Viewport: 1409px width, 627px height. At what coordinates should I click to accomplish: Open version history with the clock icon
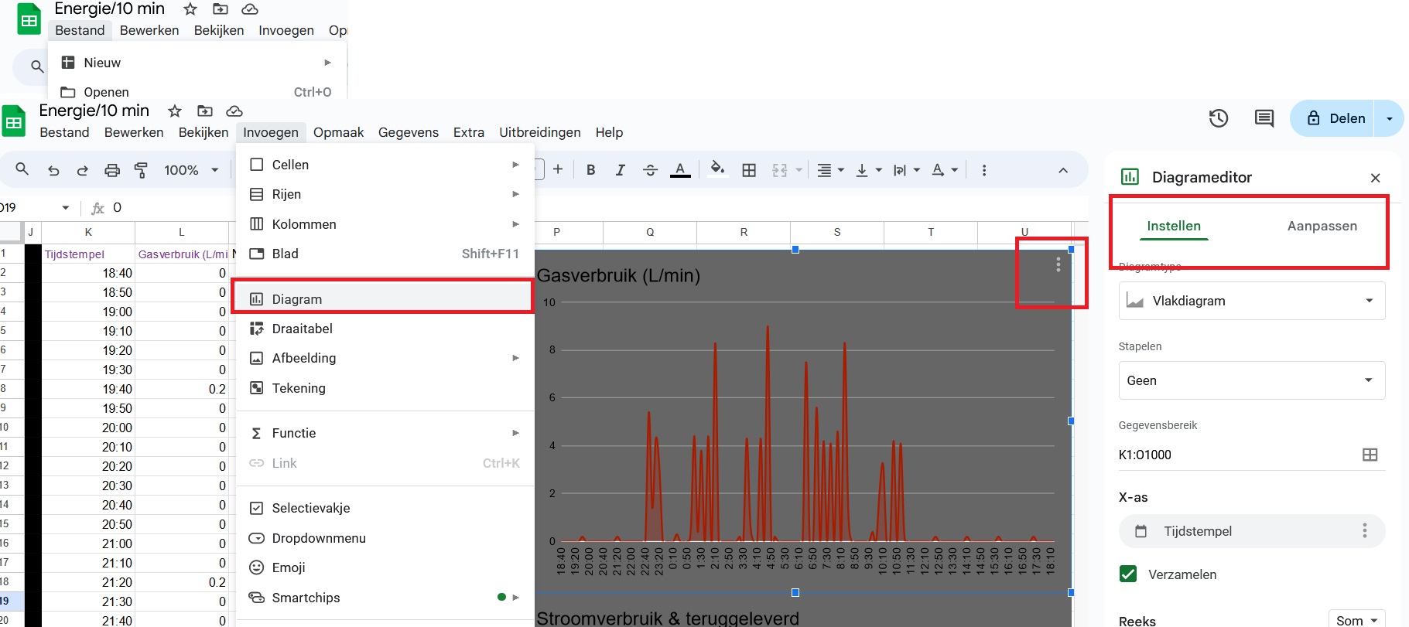coord(1218,118)
